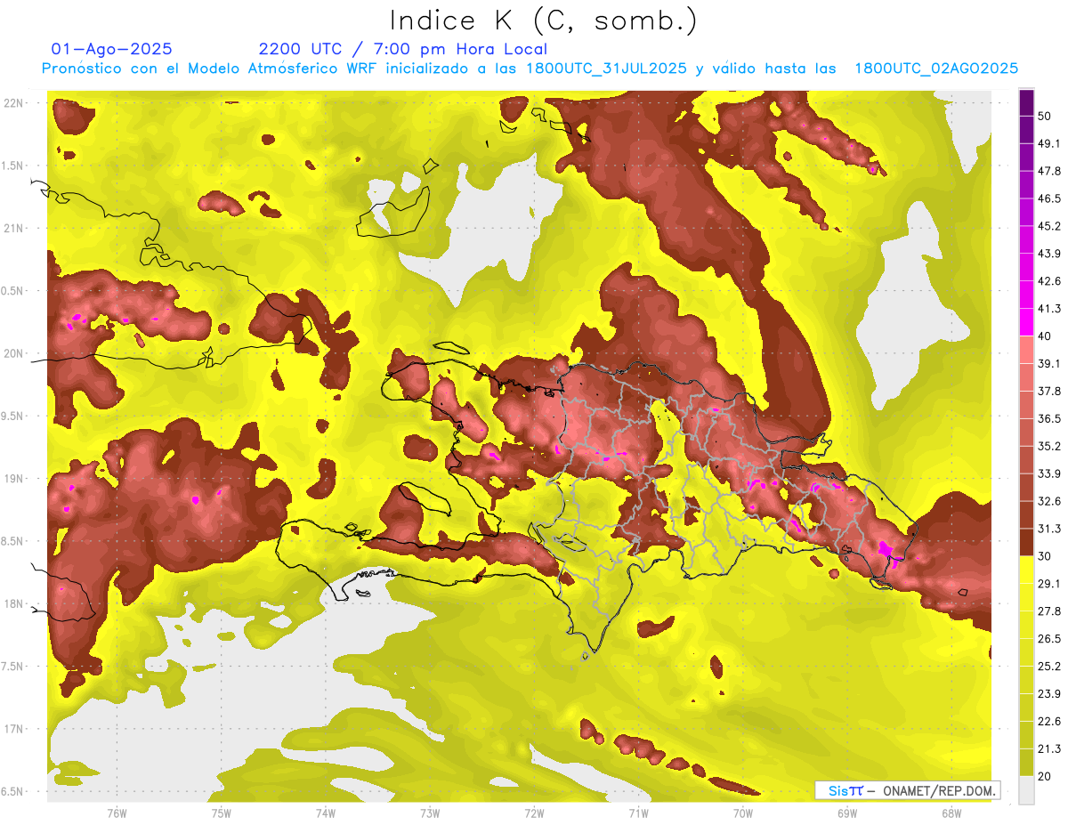Screen dimensions: 1068x825
Task: Click longitude axis label '72W'
Action: coord(534,813)
